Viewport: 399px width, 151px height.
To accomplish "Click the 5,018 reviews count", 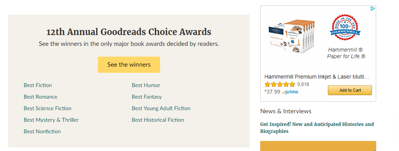I will 303,84.
